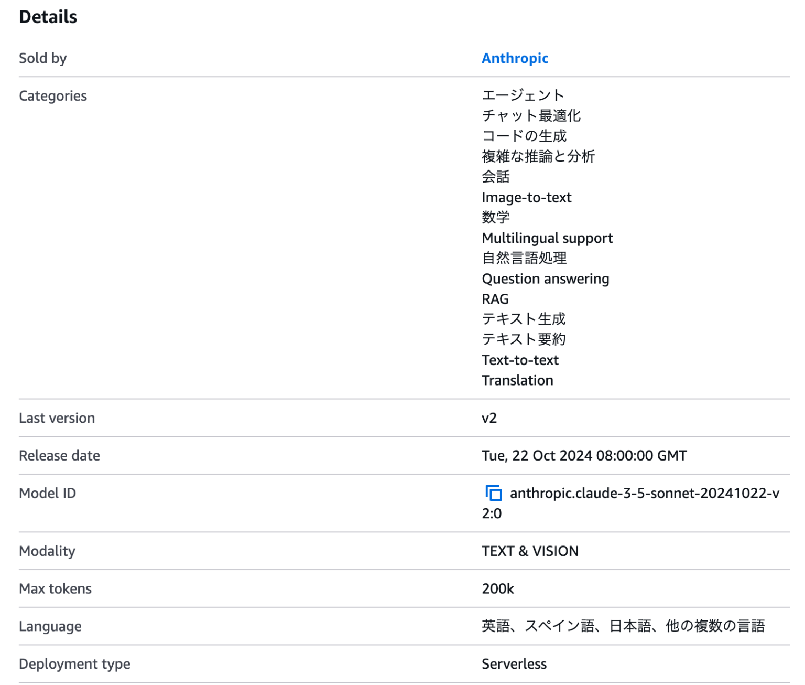Select the 自然言語処理 category
Viewport: 805px width, 685px height.
tap(525, 258)
